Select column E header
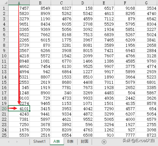158x146 pixels. coord(104,3)
